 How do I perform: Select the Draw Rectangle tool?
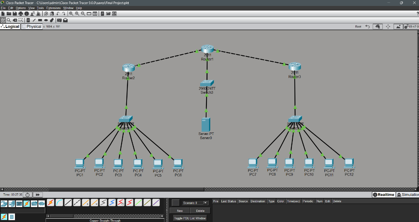pos(40,20)
